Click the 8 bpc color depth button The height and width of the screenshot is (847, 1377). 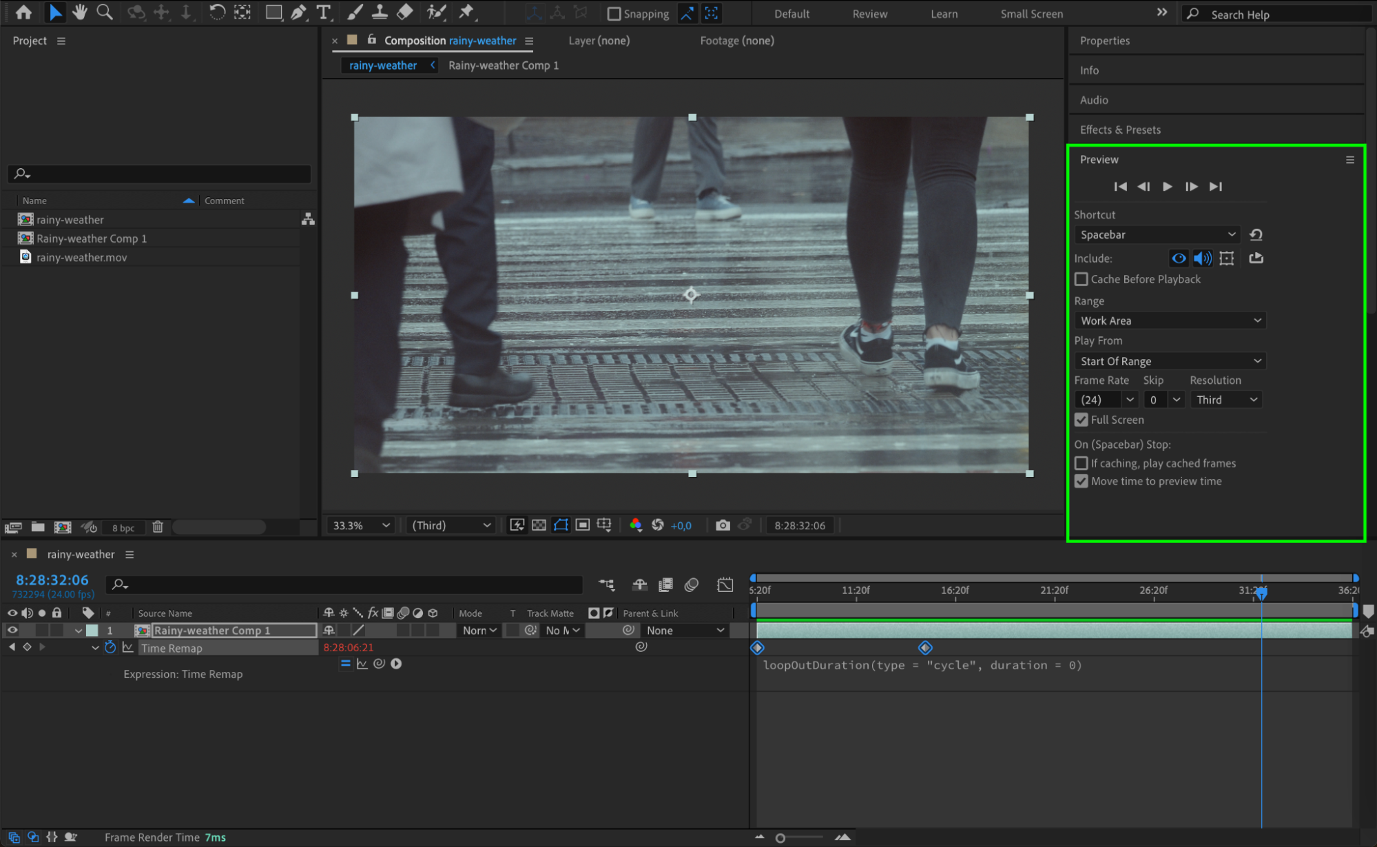tap(123, 528)
